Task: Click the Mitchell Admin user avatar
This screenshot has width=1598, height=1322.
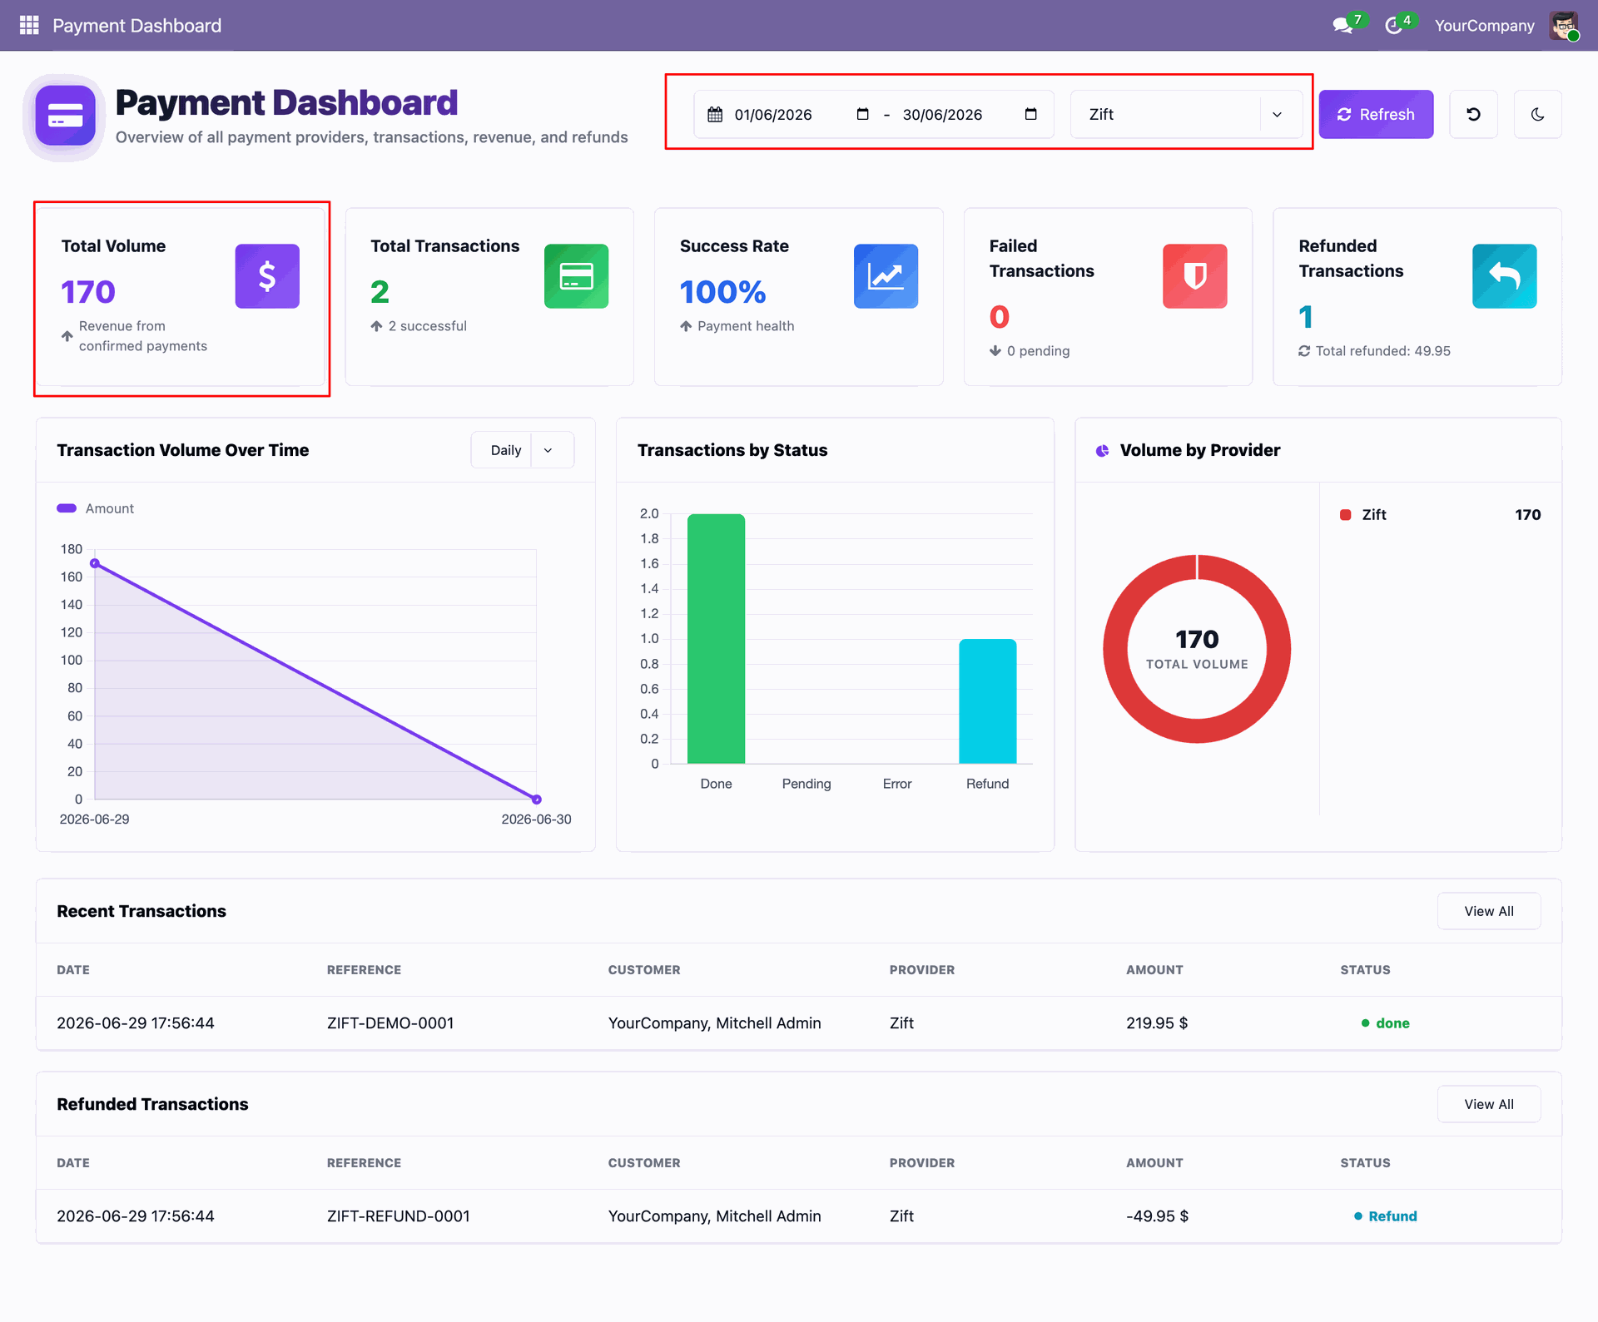Action: [1564, 25]
